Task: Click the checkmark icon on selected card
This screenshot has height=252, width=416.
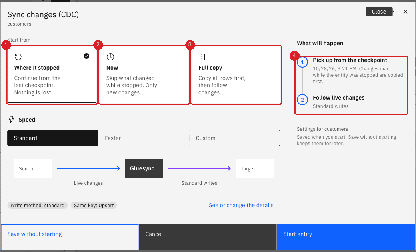Action: 86,56
